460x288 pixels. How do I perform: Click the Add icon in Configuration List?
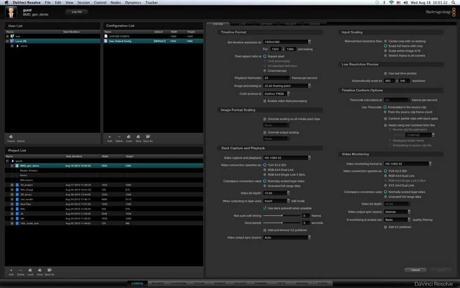coord(109,137)
